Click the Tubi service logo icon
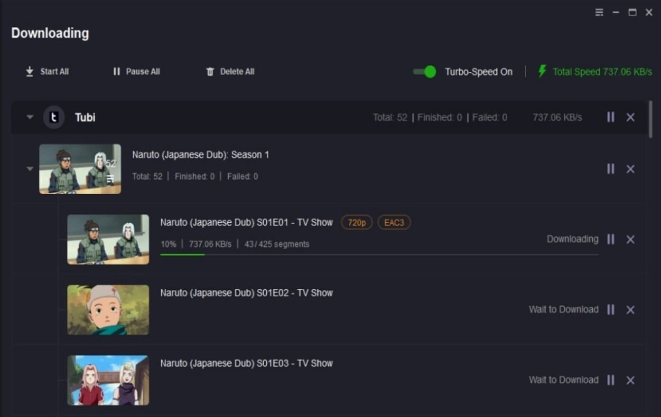This screenshot has width=661, height=417. point(53,117)
